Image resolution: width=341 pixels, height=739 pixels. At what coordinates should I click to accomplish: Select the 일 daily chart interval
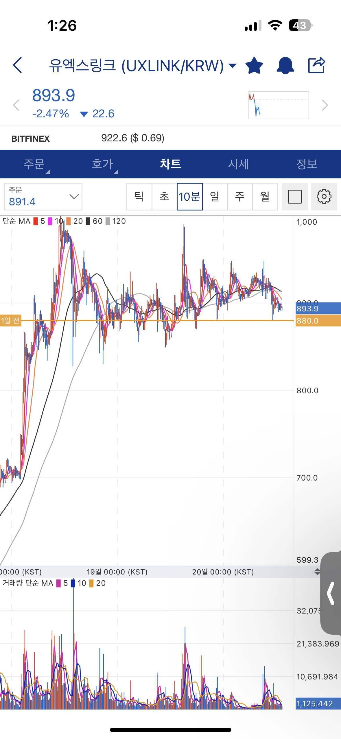tap(215, 197)
